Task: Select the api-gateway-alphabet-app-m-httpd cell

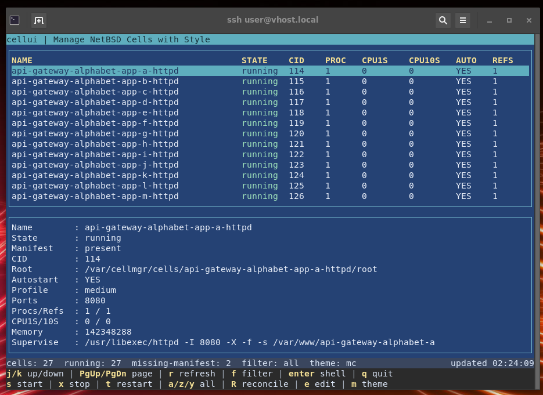Action: tap(95, 196)
